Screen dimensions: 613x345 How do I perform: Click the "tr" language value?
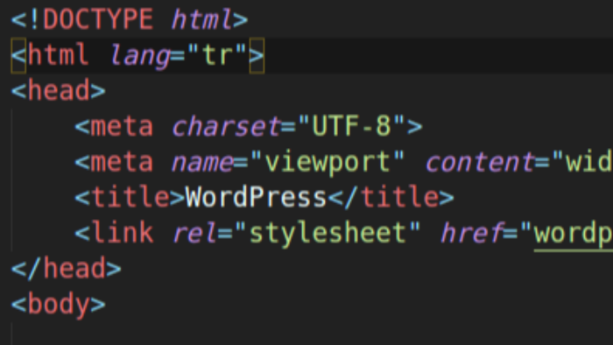pos(217,55)
